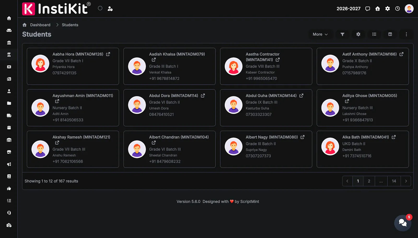The image size is (418, 238).
Task: Open the checklist tasks sidebar icon
Action: tap(9, 201)
